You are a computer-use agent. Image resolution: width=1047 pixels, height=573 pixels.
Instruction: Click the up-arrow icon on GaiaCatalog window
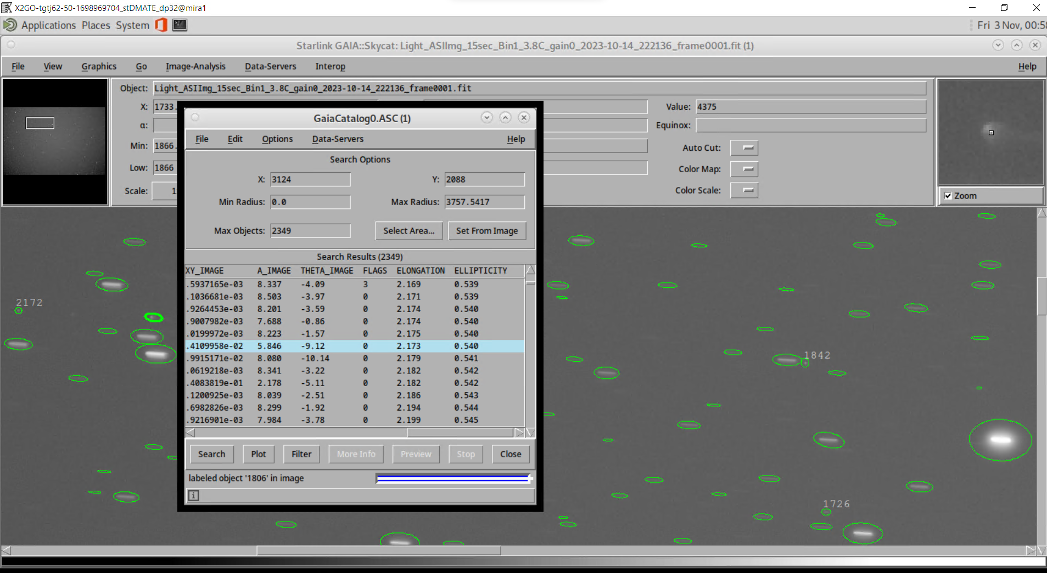505,117
